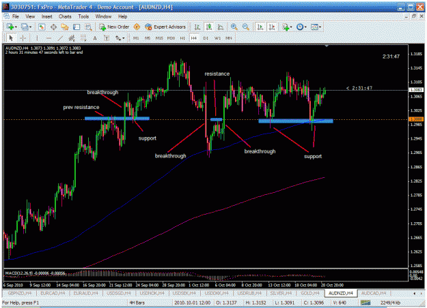Click the chart shift triangle marker
Image resolution: width=427 pixels, height=308 pixels.
point(327,46)
